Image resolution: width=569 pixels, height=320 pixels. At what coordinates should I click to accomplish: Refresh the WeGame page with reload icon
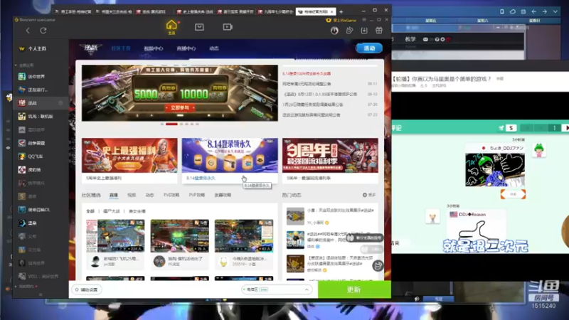(43, 31)
